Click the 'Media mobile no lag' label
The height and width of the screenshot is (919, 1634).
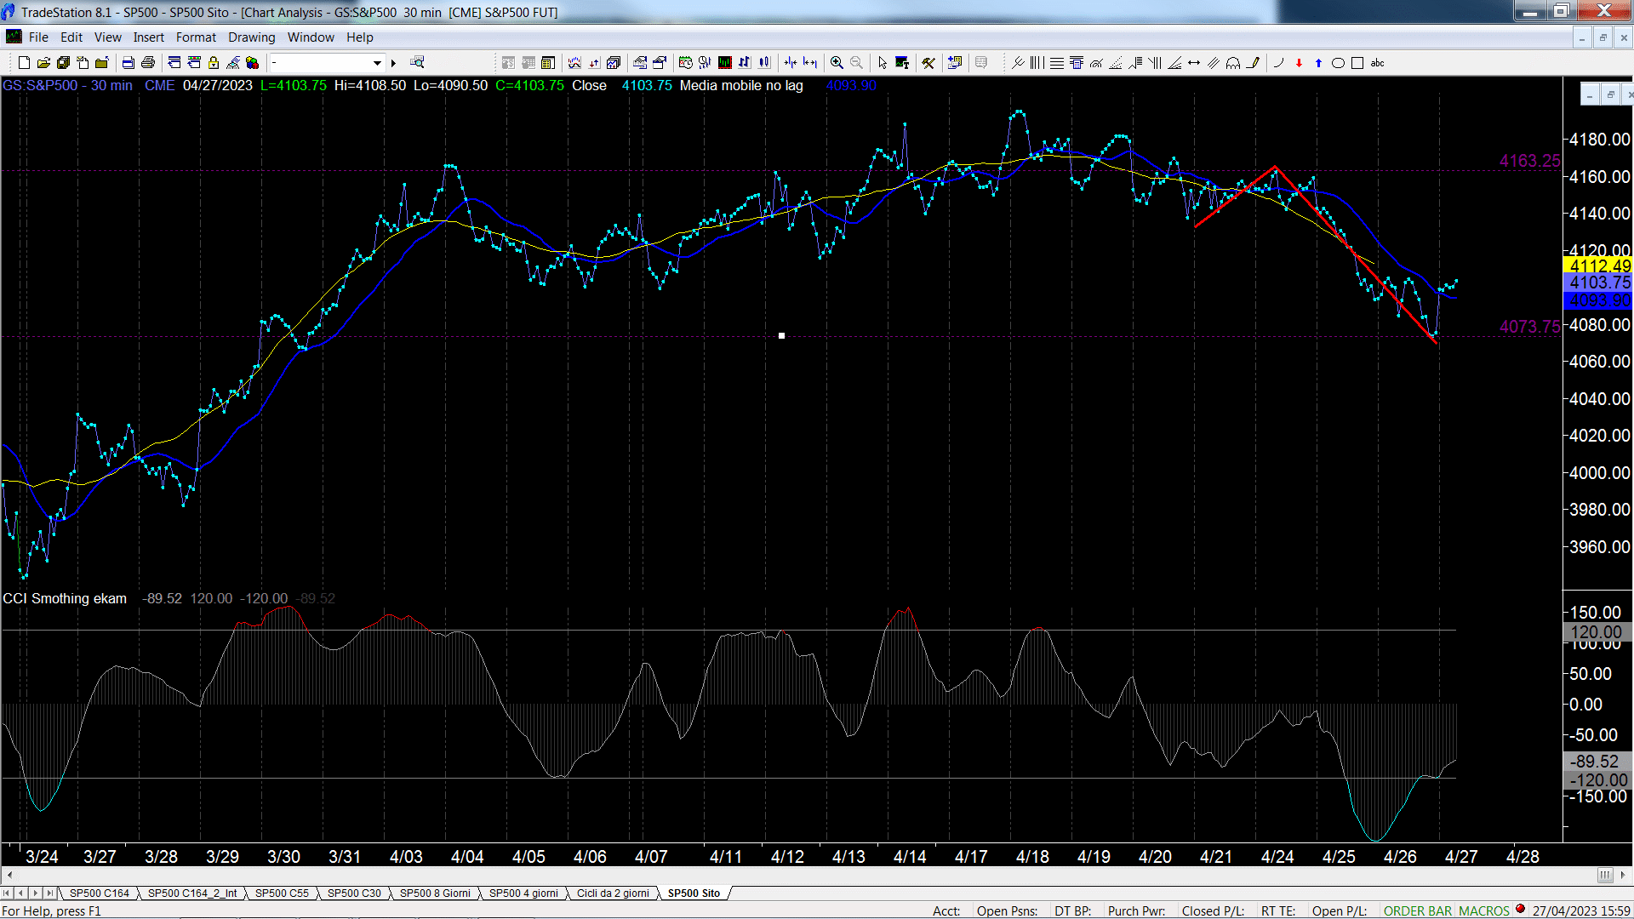pyautogui.click(x=741, y=86)
